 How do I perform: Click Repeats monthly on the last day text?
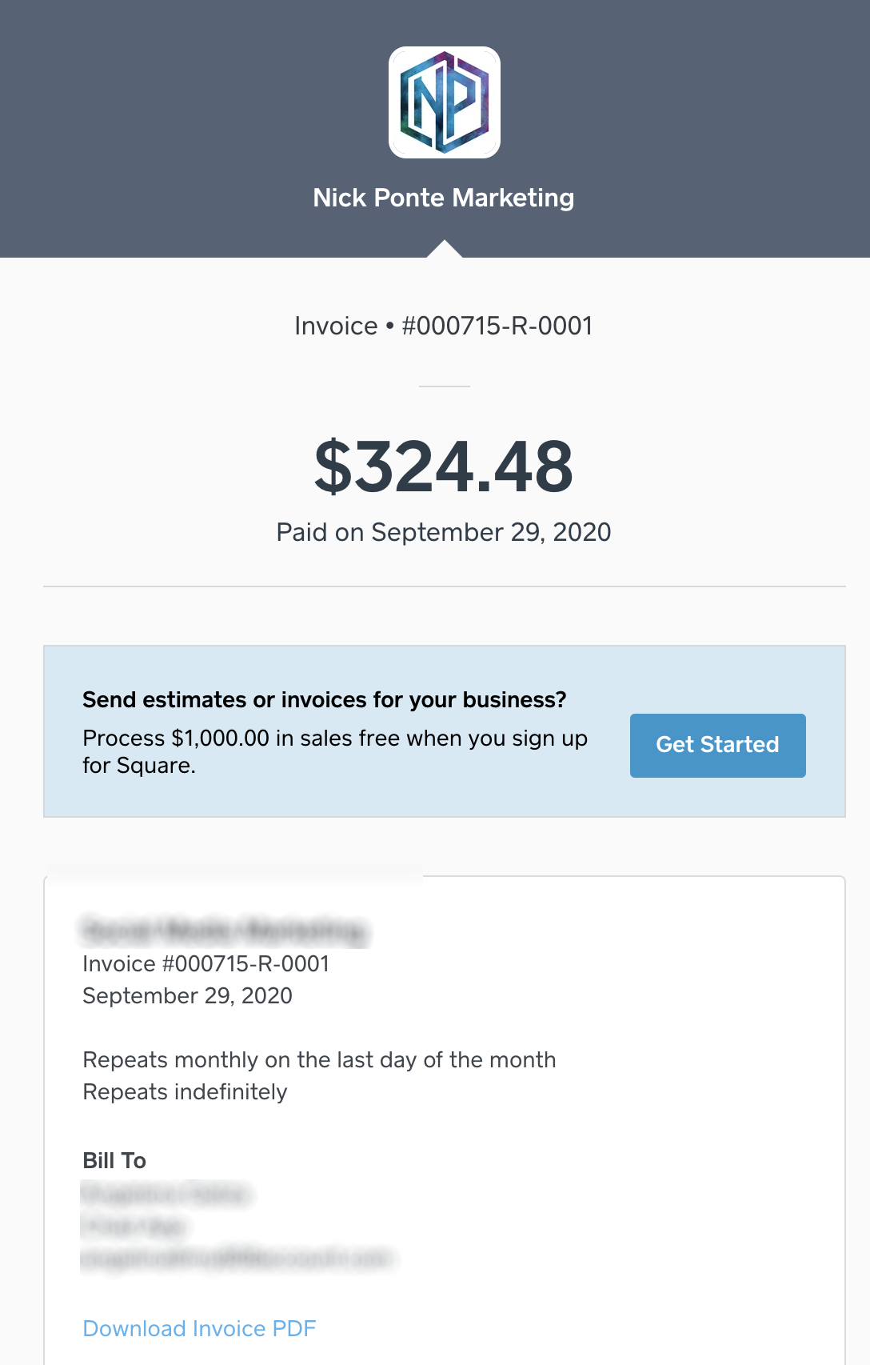pos(320,1059)
